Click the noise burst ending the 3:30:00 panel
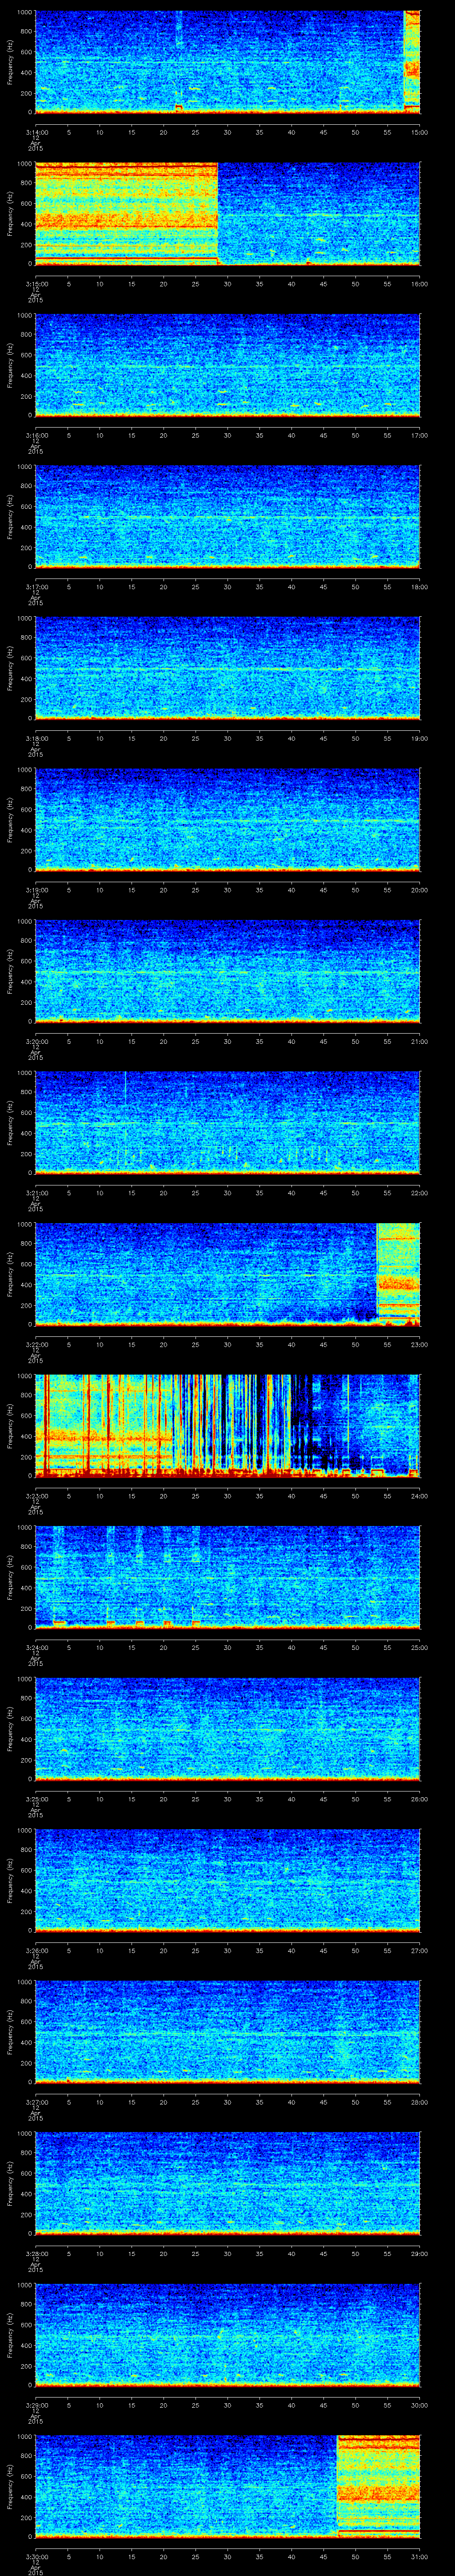 378,2485
